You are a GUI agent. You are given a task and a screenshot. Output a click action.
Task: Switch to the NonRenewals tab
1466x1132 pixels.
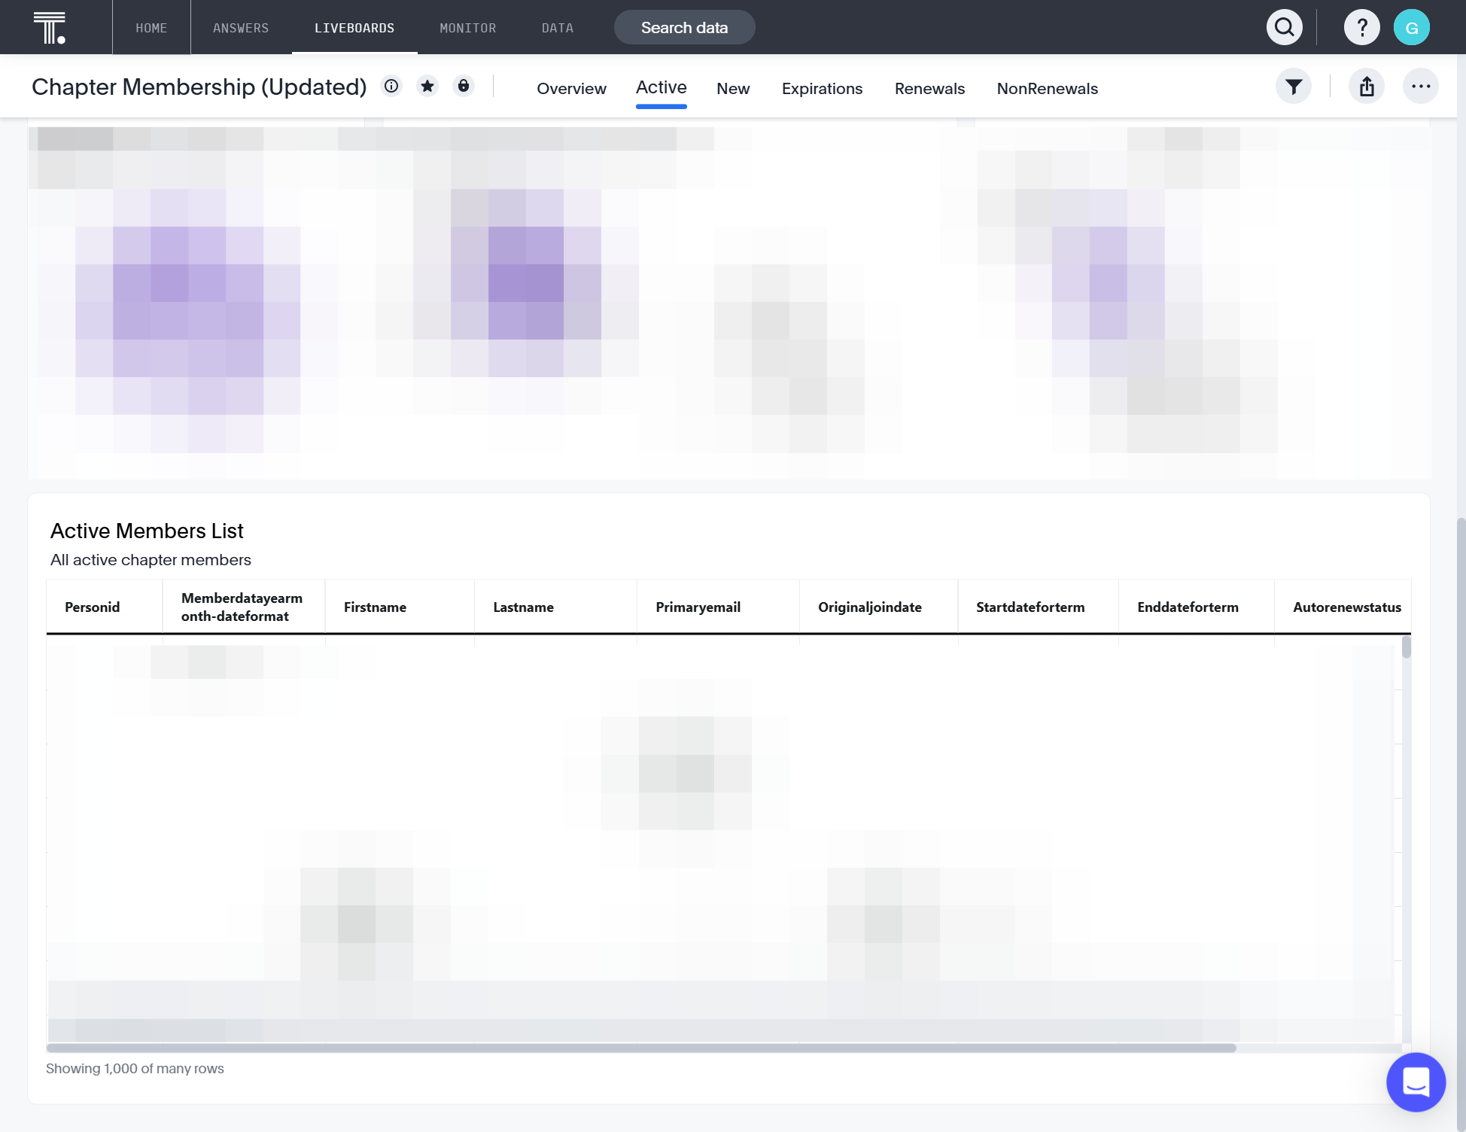(1047, 89)
